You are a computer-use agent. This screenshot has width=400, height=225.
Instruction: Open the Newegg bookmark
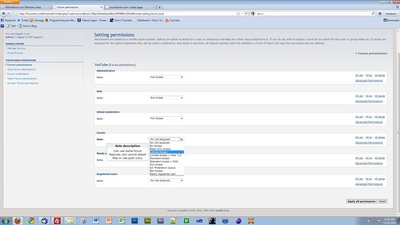pos(37,20)
